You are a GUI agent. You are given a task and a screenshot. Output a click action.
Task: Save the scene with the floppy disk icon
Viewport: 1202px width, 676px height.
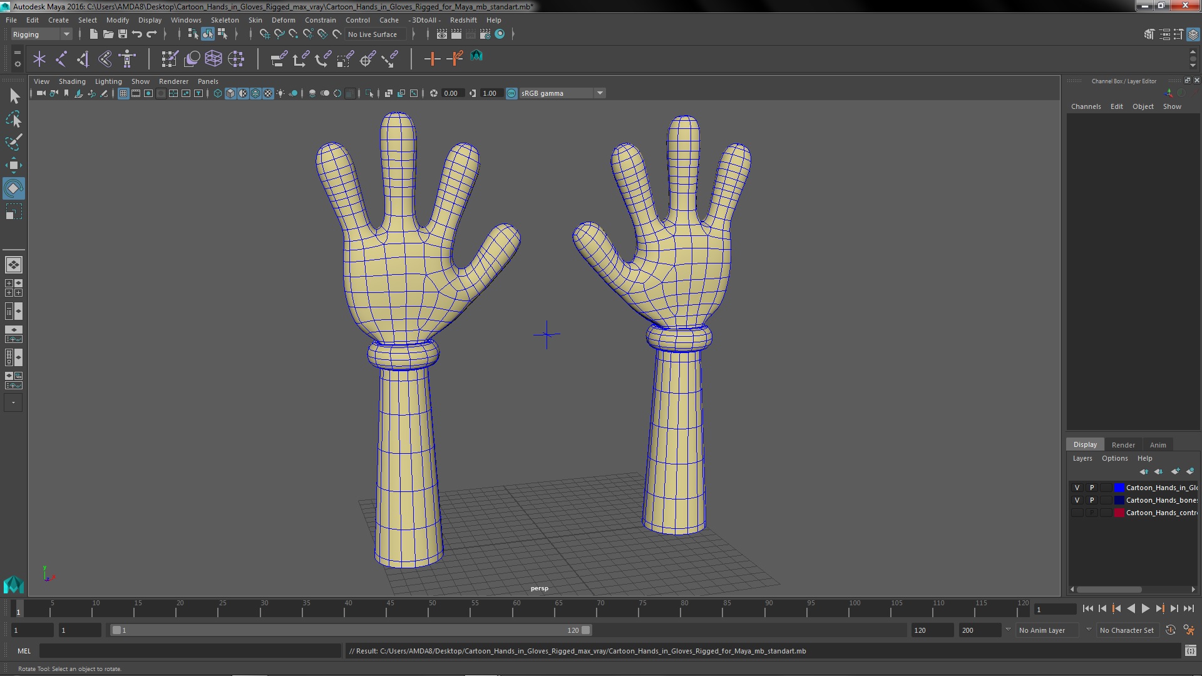tap(123, 34)
